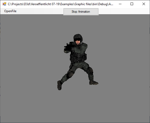Close the graphic files window
Viewport: 150px width, 123px height.
(144, 4)
